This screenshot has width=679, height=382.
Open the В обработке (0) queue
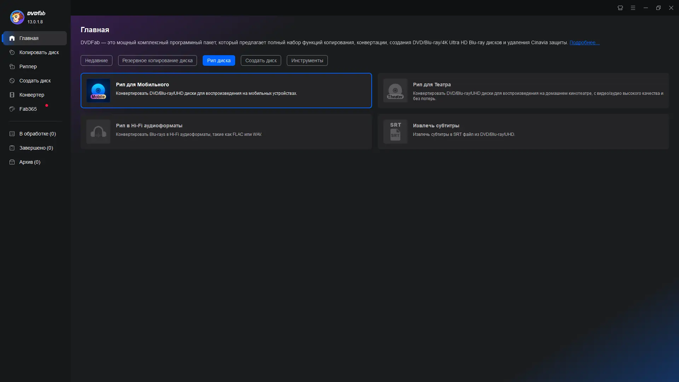(37, 134)
